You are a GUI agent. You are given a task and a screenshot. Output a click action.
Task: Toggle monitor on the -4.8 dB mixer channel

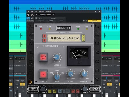pos(22,87)
